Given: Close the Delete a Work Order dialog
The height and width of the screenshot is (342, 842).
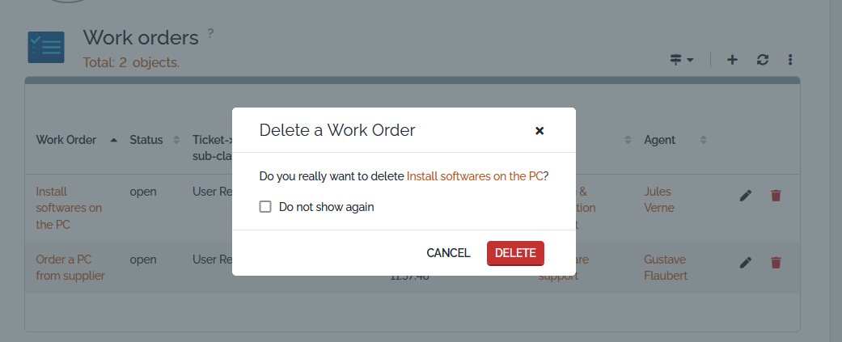Looking at the screenshot, I should coord(539,130).
